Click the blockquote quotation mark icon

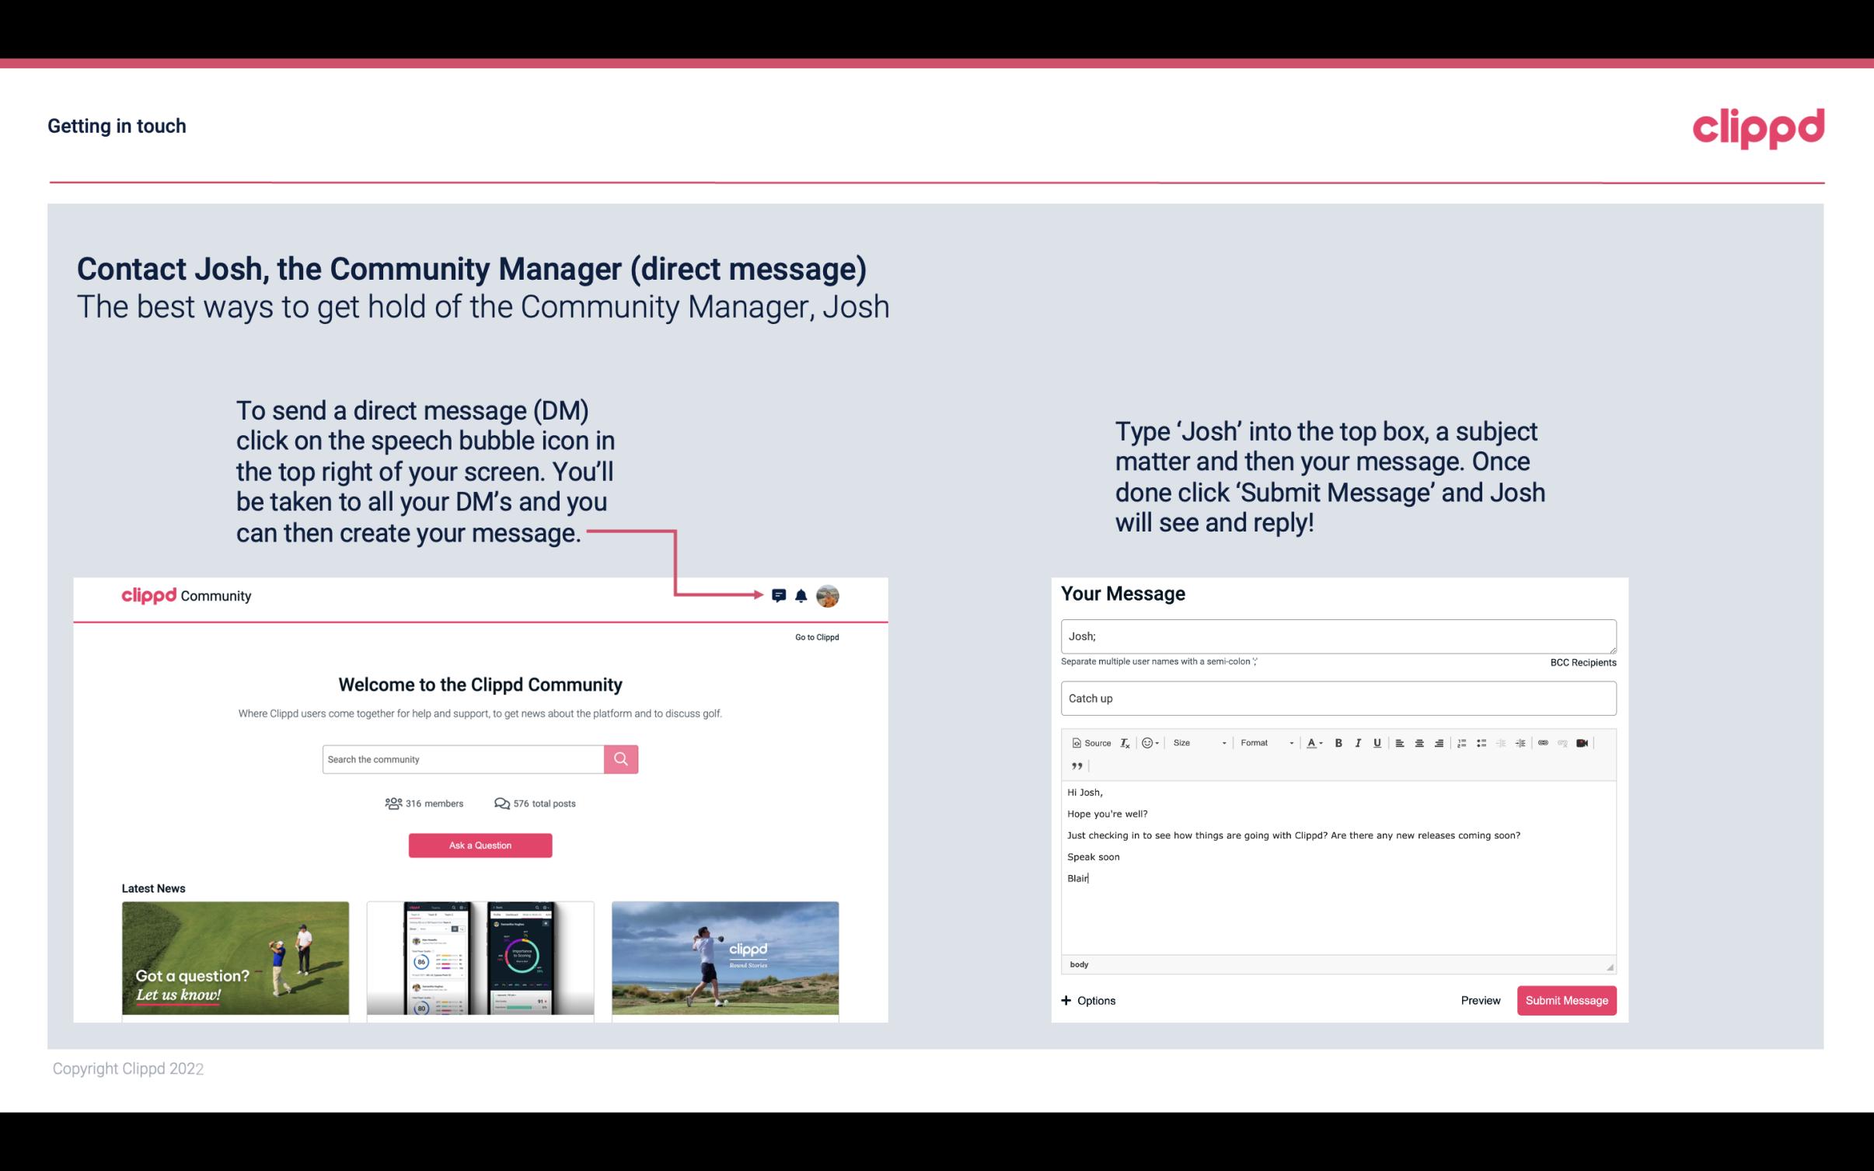(x=1074, y=766)
